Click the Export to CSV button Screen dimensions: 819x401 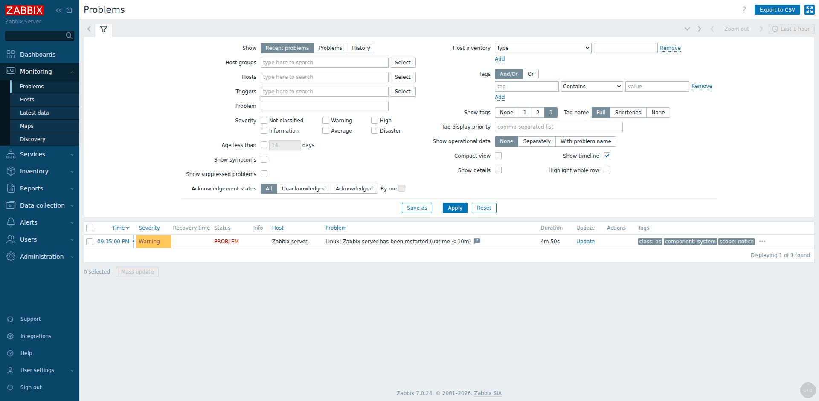(x=777, y=9)
